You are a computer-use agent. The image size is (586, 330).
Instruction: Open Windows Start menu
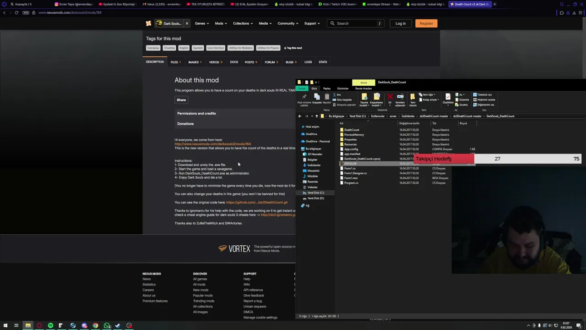click(x=5, y=325)
